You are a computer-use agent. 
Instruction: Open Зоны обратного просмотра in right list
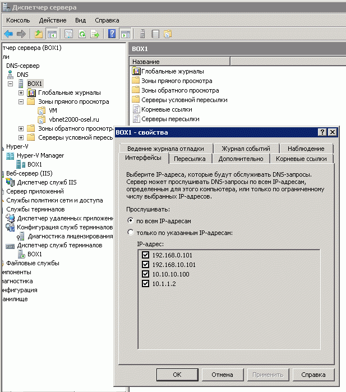point(180,90)
